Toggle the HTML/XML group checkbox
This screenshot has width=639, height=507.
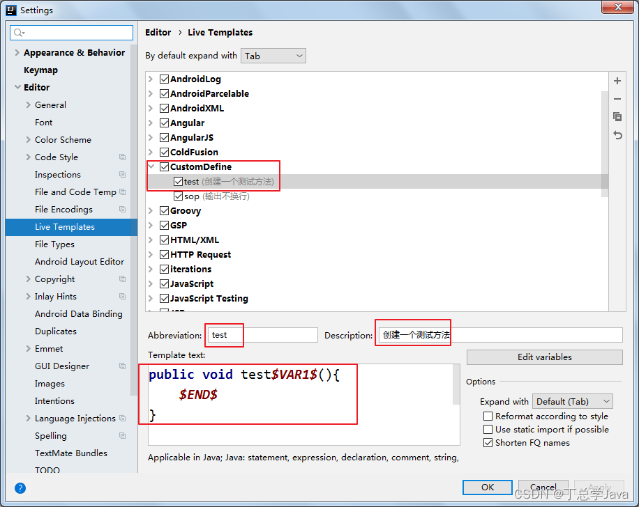164,240
